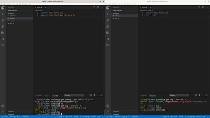Click master branch in left window status bar
The image size is (210, 118).
(x=5, y=117)
